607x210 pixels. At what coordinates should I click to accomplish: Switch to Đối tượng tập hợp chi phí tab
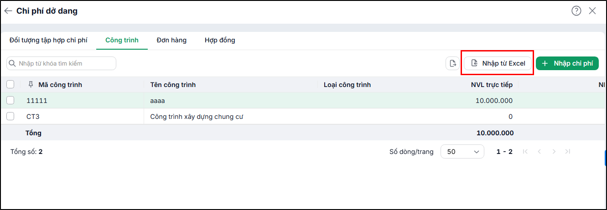[48, 40]
